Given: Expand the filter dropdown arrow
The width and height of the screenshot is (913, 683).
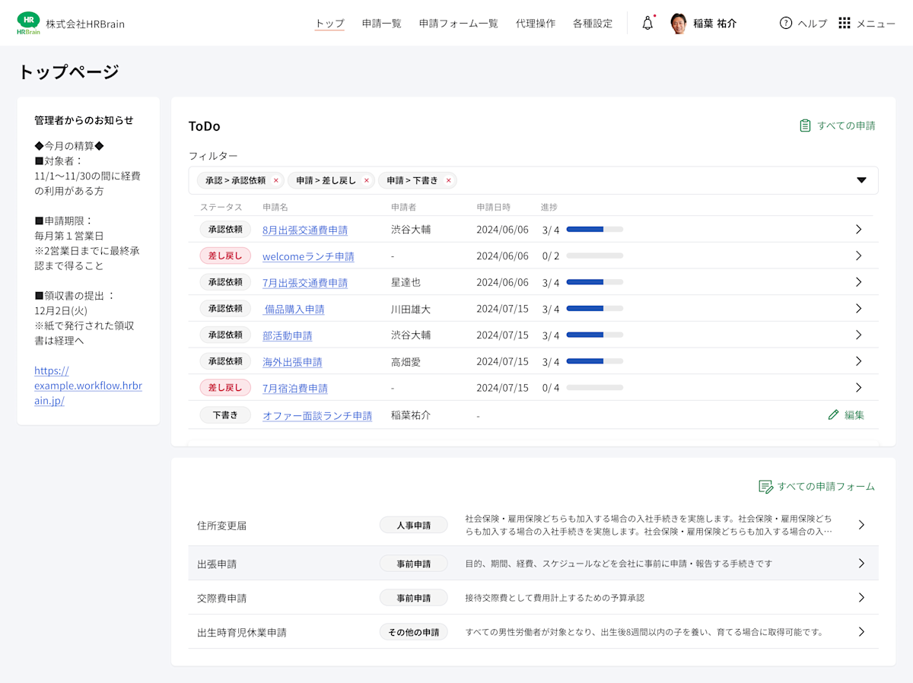Looking at the screenshot, I should [x=861, y=179].
